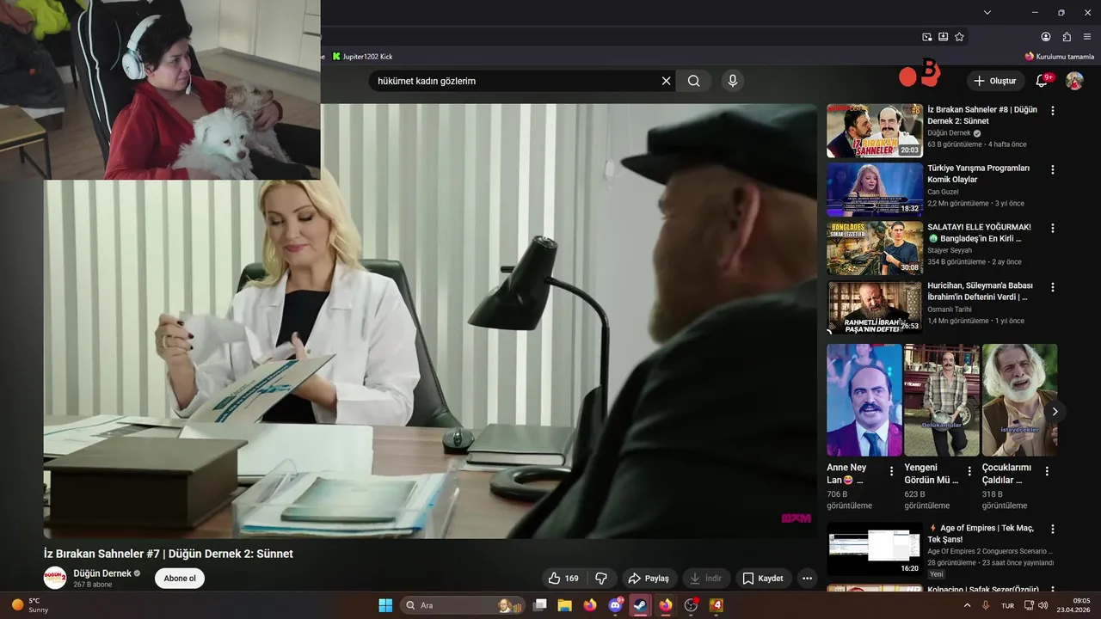Image resolution: width=1101 pixels, height=619 pixels.
Task: Open Kurulumu tamamla bookmark link
Action: (x=1059, y=57)
